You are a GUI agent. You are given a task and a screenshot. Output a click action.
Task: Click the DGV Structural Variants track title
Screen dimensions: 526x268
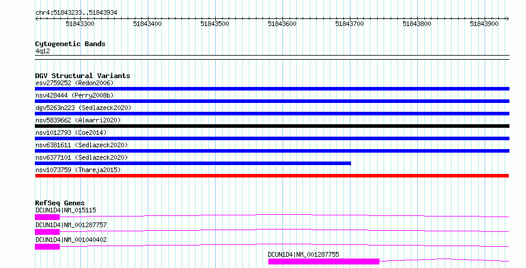pos(83,76)
